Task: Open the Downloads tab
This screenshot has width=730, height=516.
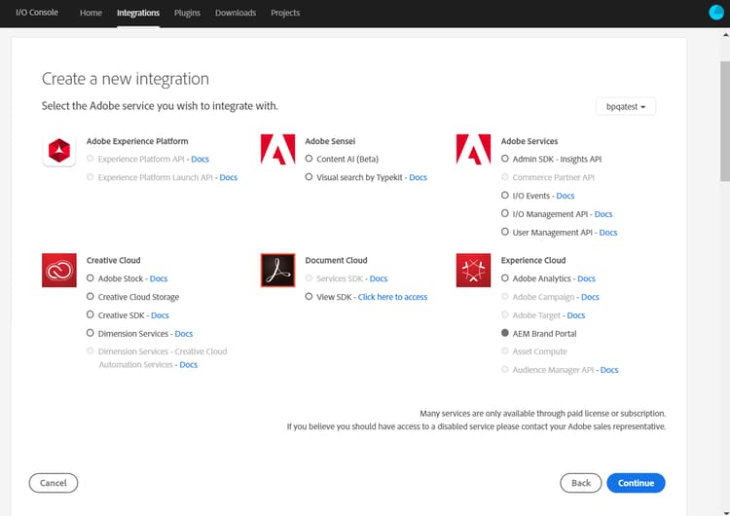Action: (236, 13)
